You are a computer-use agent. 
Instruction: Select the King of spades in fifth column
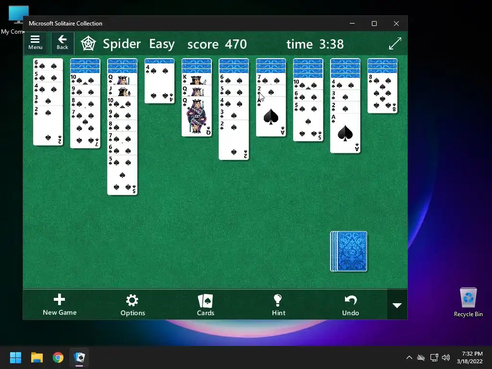tap(197, 79)
